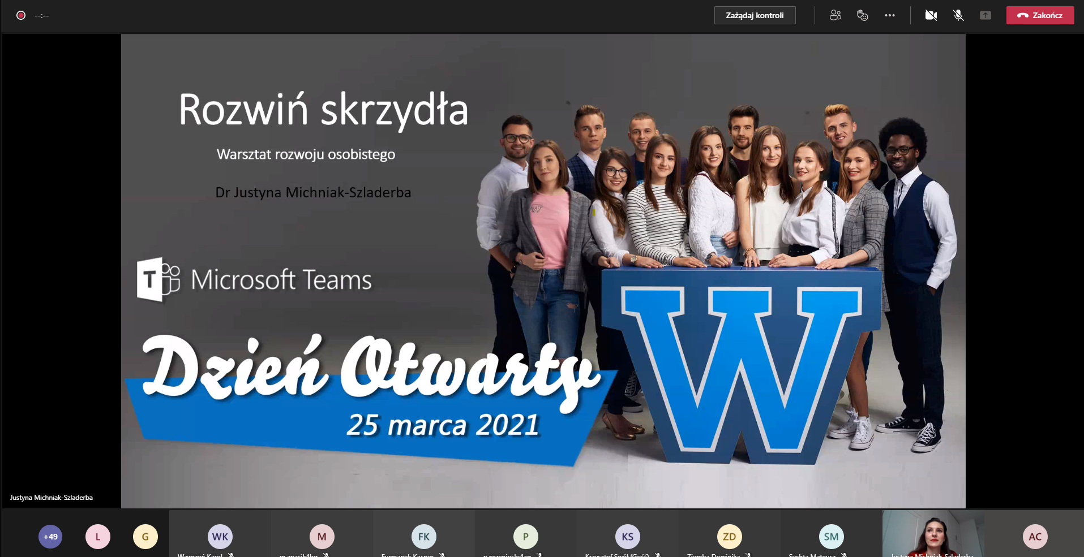1084x557 pixels.
Task: Click the Zażądaj kontroli button
Action: click(x=755, y=15)
